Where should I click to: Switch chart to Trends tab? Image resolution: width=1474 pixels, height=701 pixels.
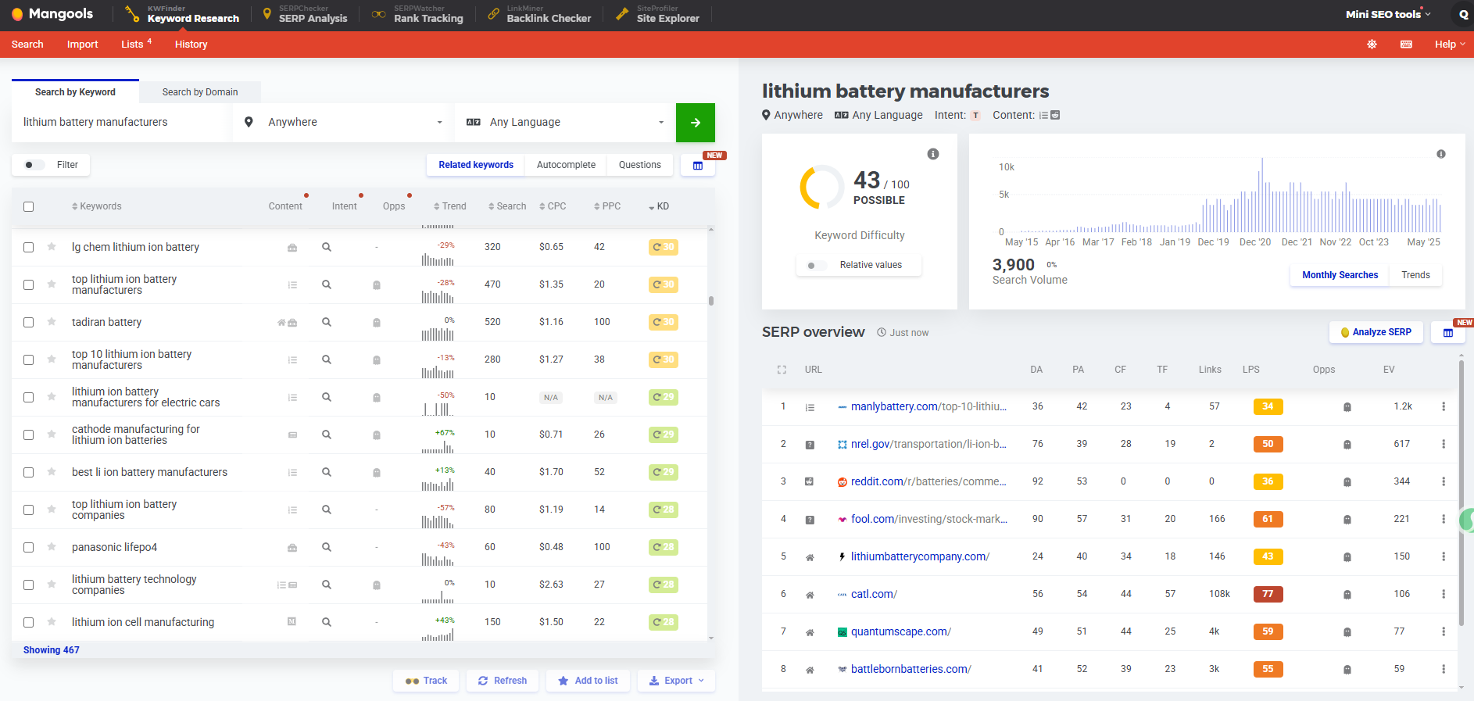pyautogui.click(x=1415, y=275)
